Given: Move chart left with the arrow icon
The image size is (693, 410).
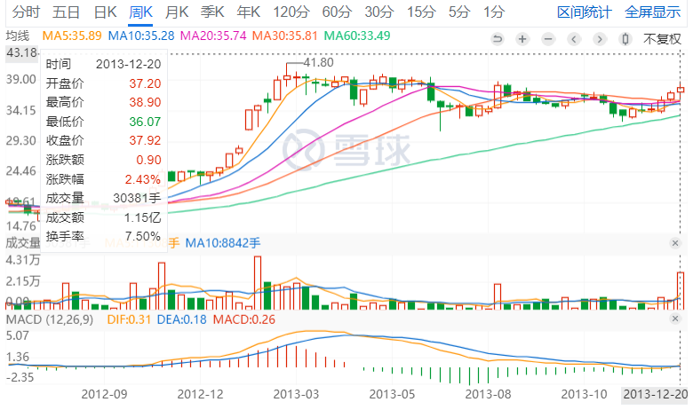Looking at the screenshot, I should click(574, 39).
